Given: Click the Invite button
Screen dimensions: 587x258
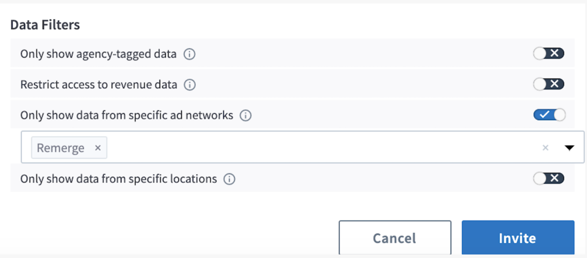Looking at the screenshot, I should point(517,237).
